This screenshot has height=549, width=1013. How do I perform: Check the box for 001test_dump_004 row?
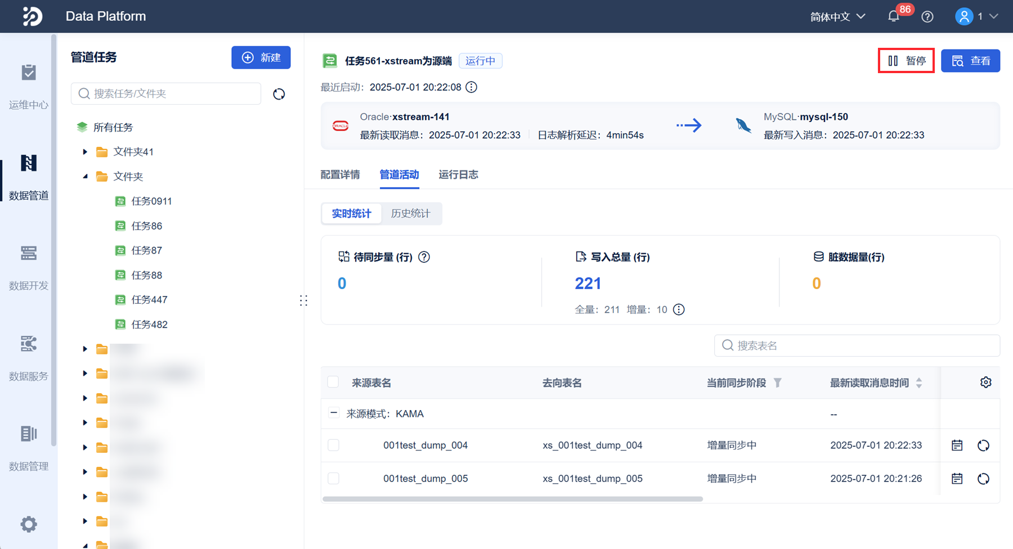[x=333, y=445]
